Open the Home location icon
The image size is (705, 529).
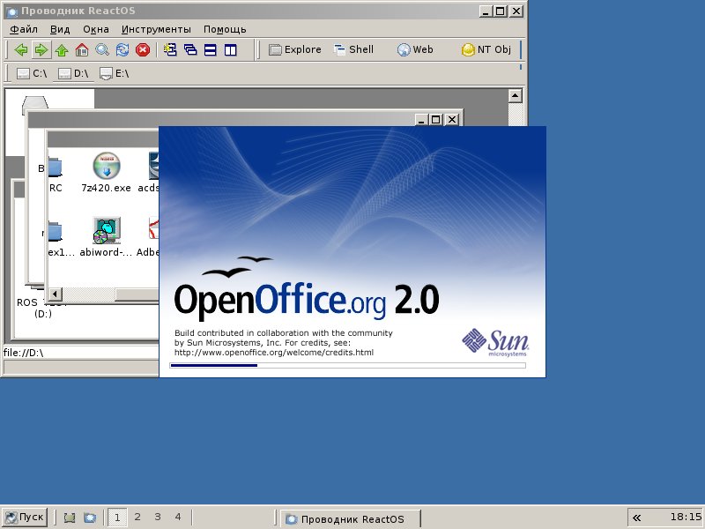[x=82, y=49]
